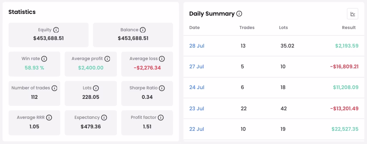Image resolution: width=367 pixels, height=144 pixels.
Task: Click the Trades column header
Action: pos(247,28)
